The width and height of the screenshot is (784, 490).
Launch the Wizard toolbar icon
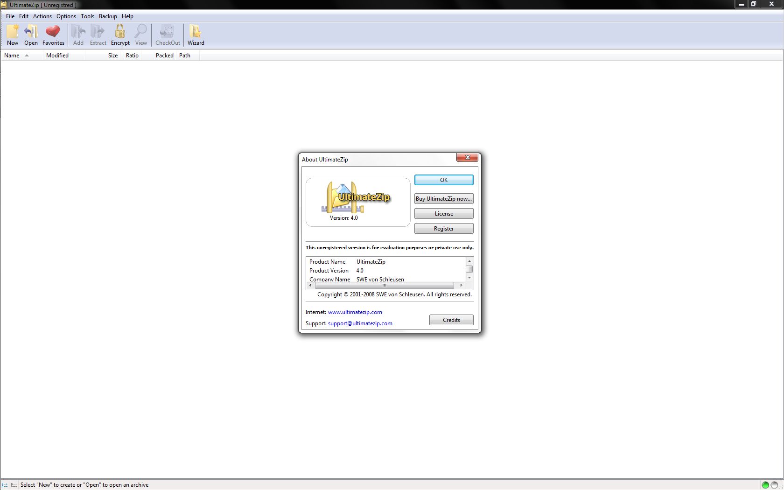pos(196,35)
